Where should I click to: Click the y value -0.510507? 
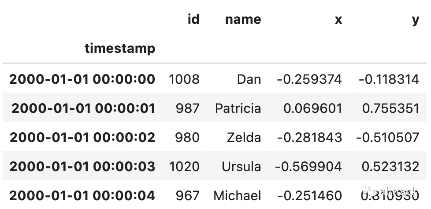point(387,138)
